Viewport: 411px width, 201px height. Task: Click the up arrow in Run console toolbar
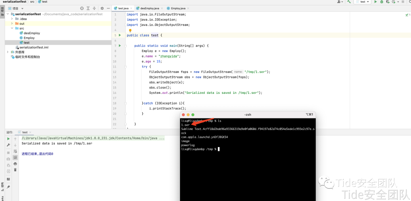click(x=15, y=139)
